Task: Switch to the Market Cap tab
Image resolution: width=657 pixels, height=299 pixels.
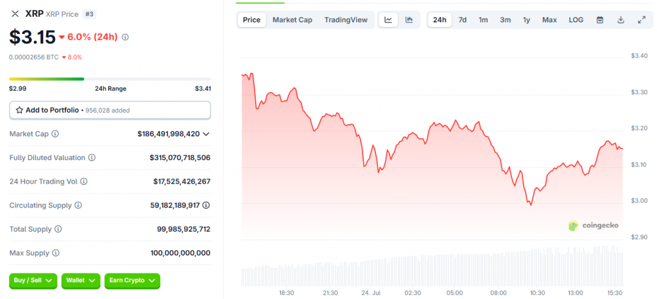Action: [292, 20]
